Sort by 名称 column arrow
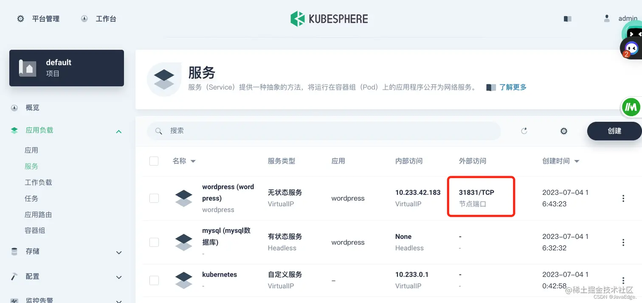Screen dimensions: 642x303 tap(193, 161)
